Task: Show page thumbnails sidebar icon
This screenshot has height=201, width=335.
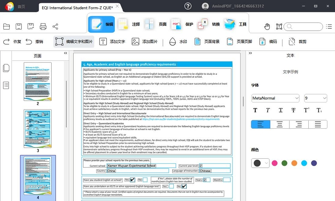Action: tap(6, 68)
